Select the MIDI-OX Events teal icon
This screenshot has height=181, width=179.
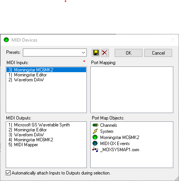(x=95, y=143)
